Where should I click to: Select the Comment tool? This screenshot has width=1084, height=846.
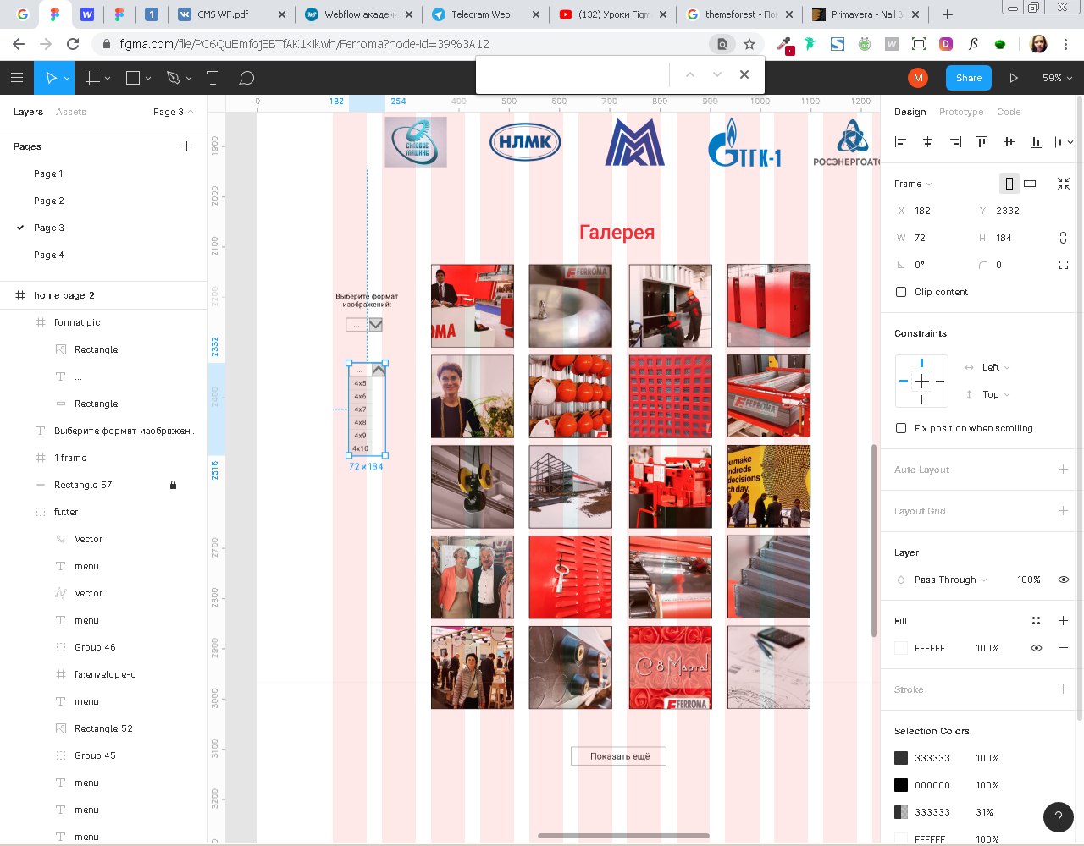(246, 78)
